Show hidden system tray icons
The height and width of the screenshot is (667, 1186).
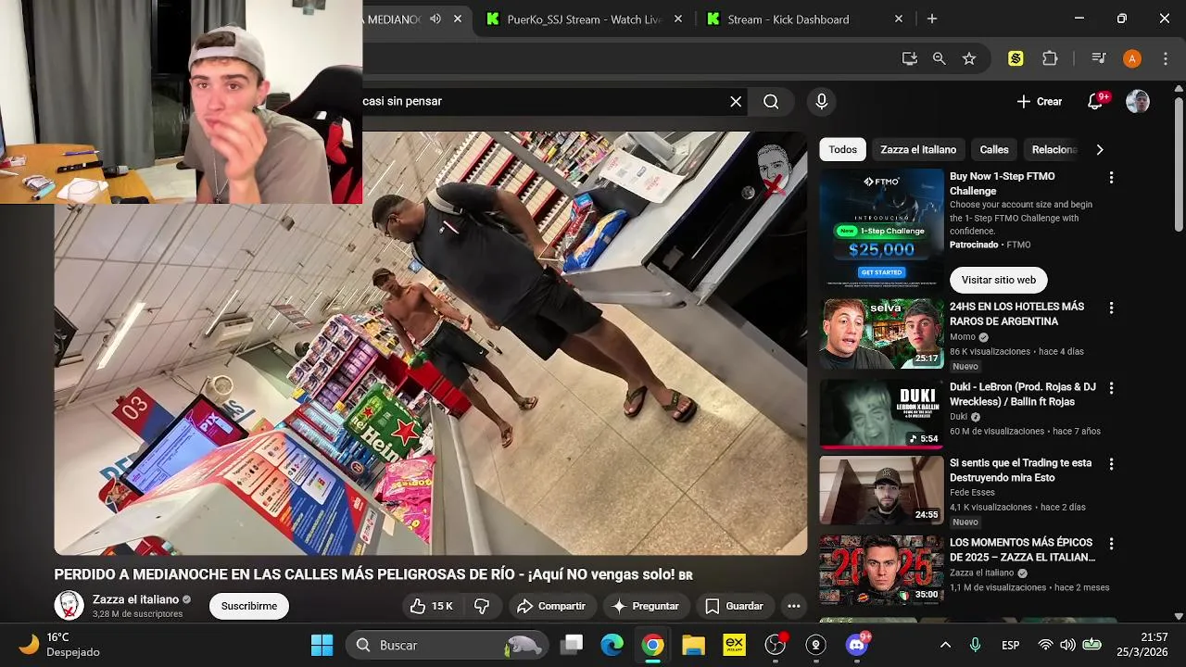[x=945, y=645]
